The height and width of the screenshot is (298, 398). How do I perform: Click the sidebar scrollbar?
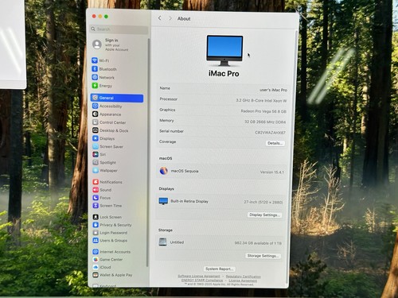148,153
